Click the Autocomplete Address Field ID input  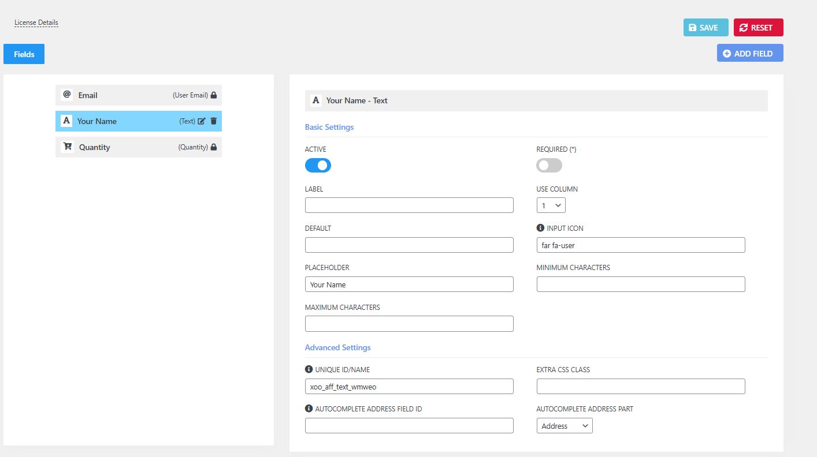point(409,426)
